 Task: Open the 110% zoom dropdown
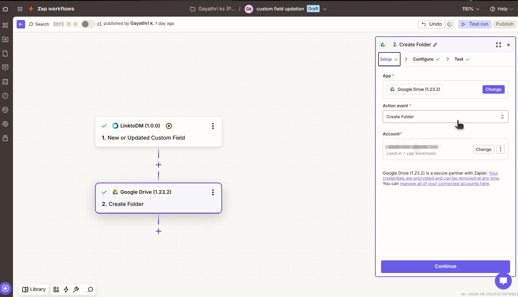coord(471,9)
